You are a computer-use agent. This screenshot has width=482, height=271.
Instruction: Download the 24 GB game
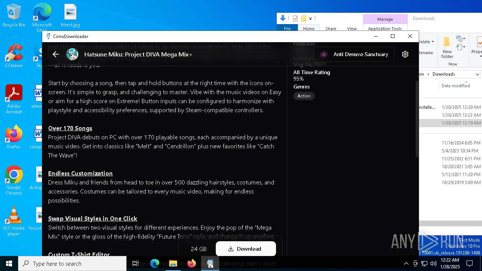[x=246, y=249]
